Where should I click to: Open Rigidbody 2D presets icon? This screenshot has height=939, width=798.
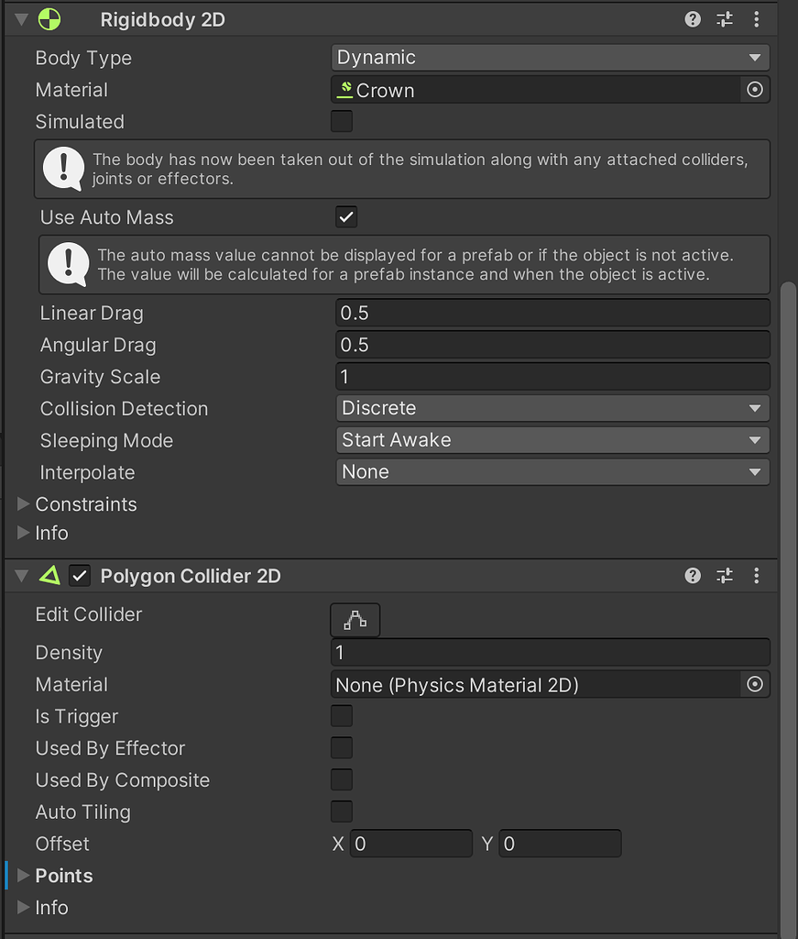click(725, 19)
